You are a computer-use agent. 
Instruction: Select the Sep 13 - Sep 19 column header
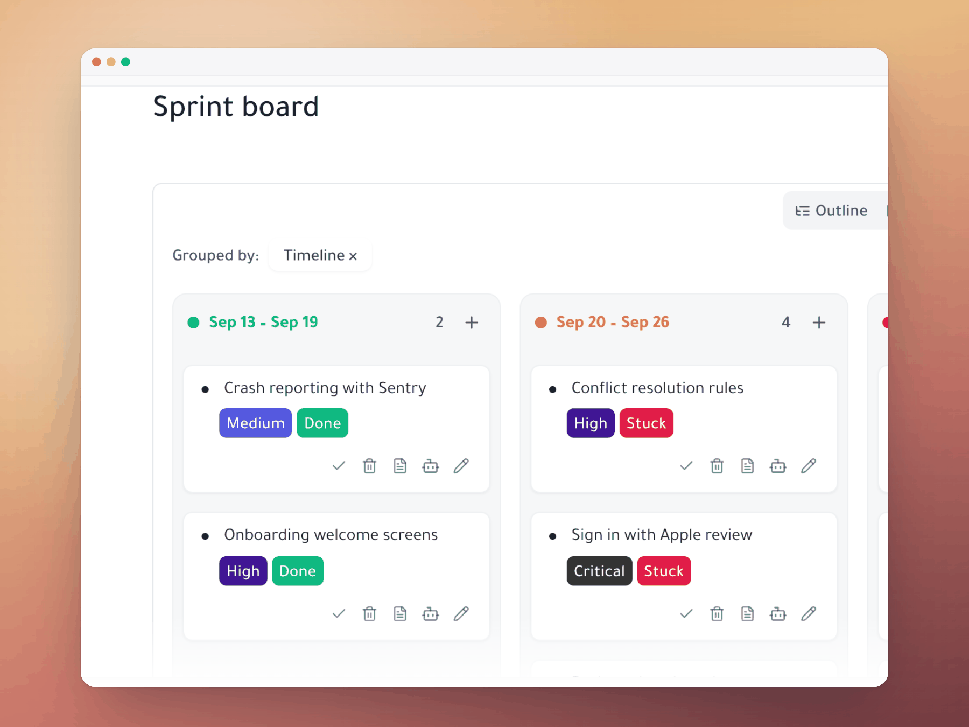[x=264, y=322]
